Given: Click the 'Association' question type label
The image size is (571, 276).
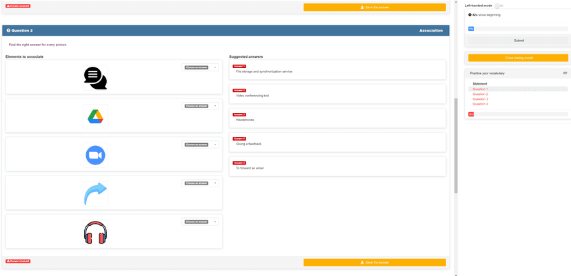Looking at the screenshot, I should (431, 30).
